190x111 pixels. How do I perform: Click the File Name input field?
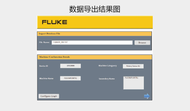[x=92, y=43]
